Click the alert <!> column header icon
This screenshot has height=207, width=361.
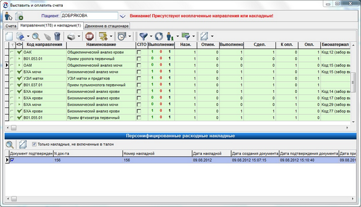pos(19,45)
